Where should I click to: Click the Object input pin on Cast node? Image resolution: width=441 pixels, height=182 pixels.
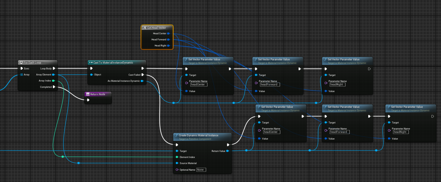point(92,75)
